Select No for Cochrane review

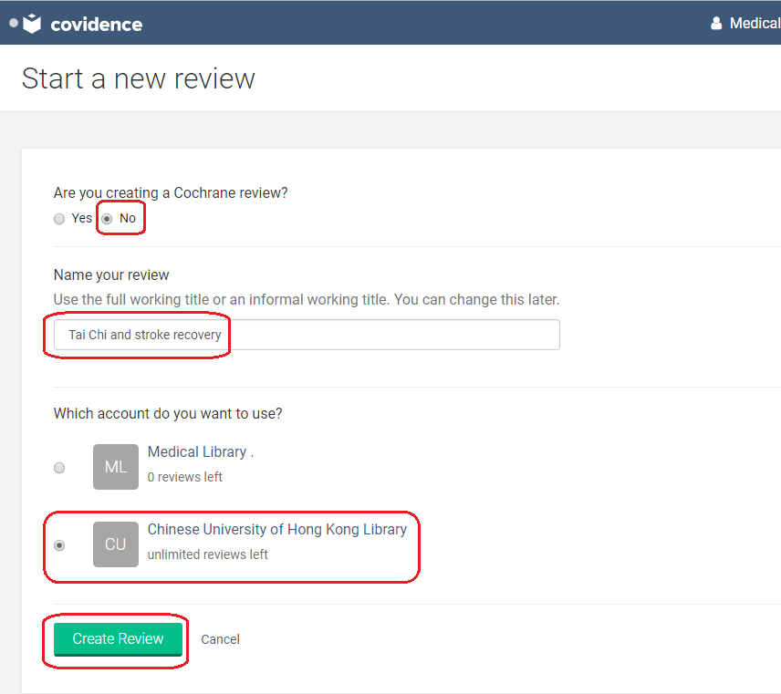coord(107,219)
